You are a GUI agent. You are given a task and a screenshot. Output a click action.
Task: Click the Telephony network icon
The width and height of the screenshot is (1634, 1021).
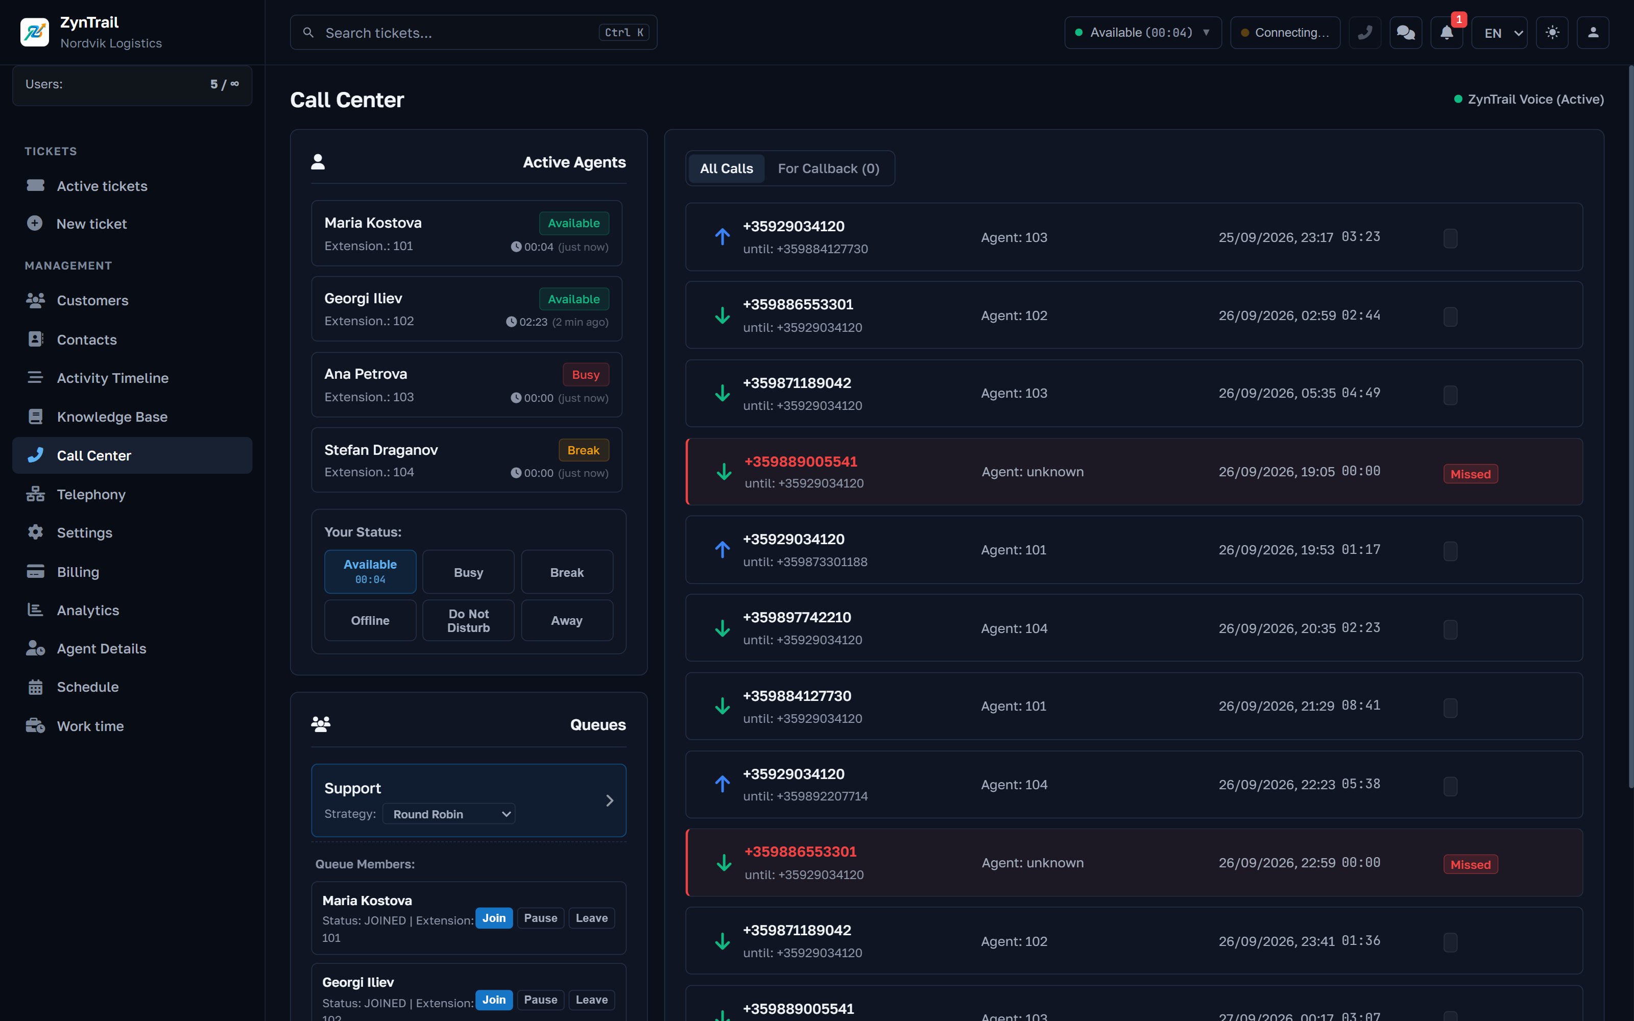[35, 494]
